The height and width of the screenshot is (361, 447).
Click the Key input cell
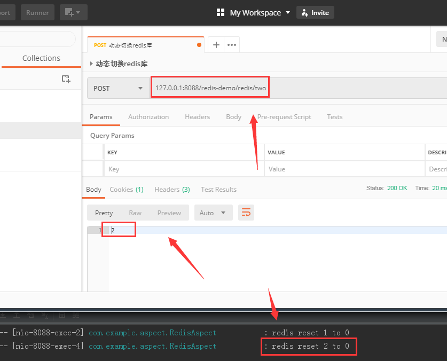pyautogui.click(x=184, y=169)
